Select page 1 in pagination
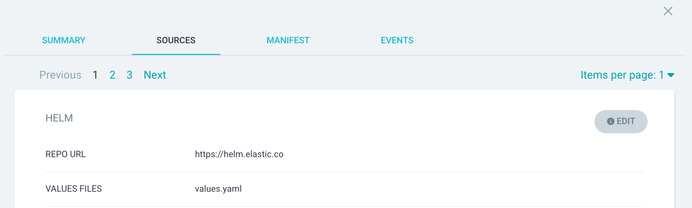 coord(95,75)
